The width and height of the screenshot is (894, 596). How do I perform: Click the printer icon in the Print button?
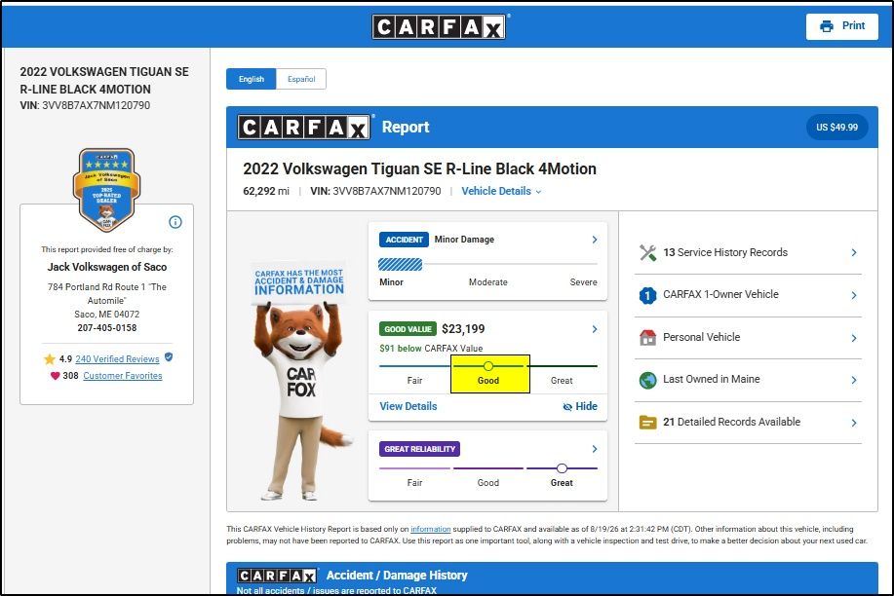pos(826,25)
